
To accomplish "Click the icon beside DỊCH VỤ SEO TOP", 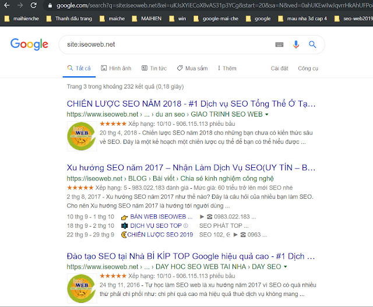I will [124, 225].
